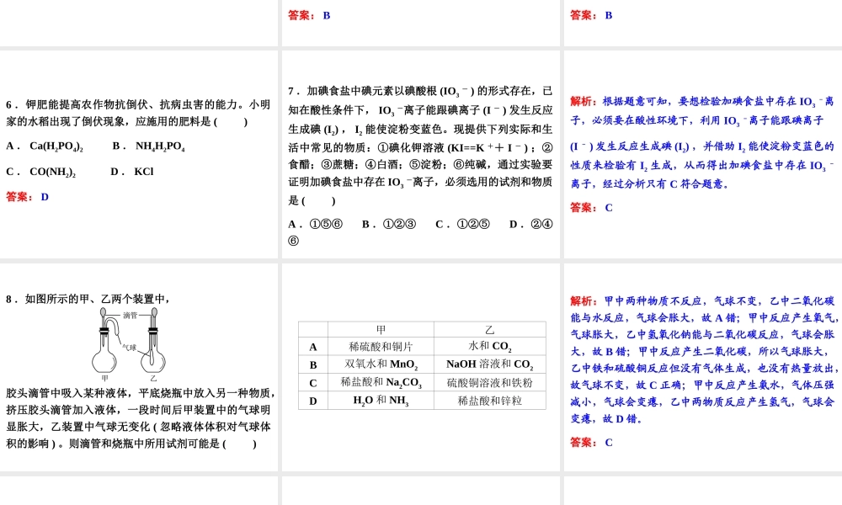Click table cell 稀硫酸和铜片
842x505 pixels.
(x=381, y=347)
